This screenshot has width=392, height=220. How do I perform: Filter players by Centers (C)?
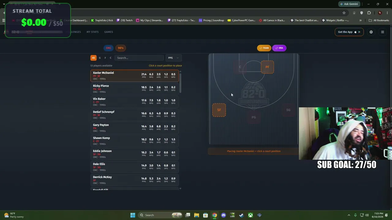point(111,58)
